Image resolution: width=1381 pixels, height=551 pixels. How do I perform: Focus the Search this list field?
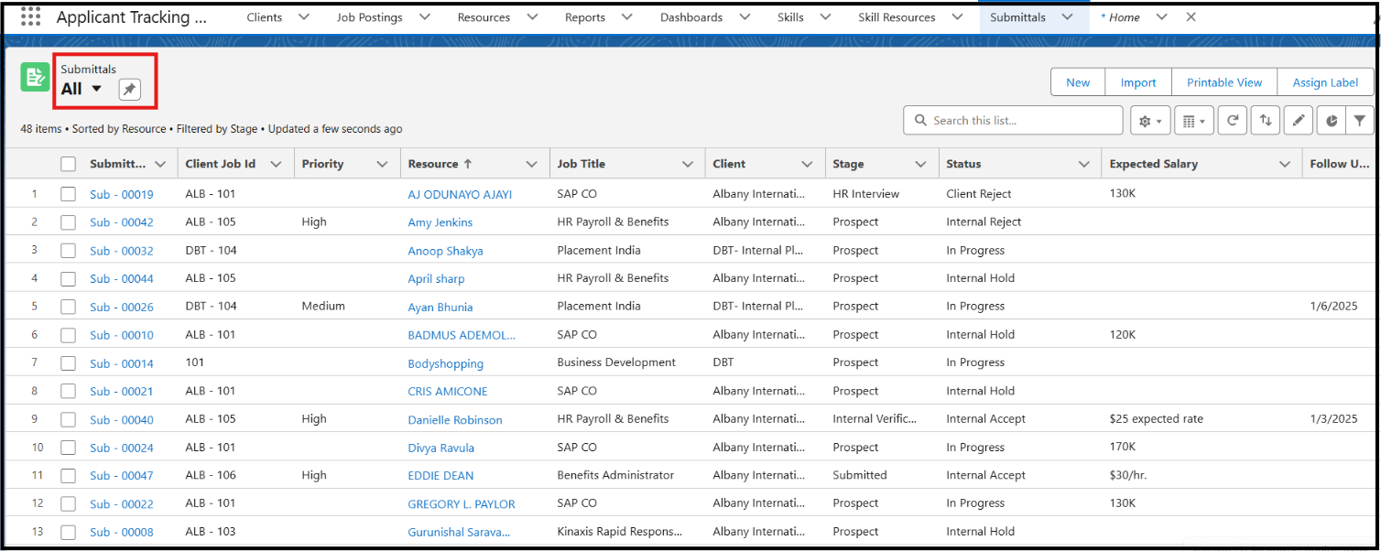1013,120
